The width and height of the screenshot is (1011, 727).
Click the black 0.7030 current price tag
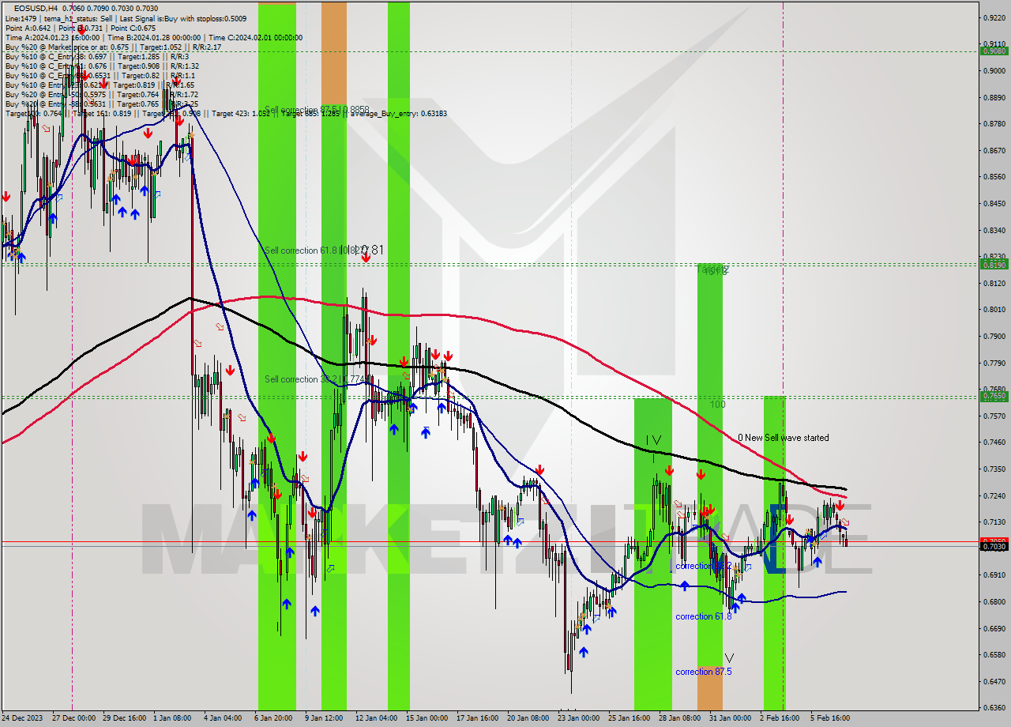point(994,546)
